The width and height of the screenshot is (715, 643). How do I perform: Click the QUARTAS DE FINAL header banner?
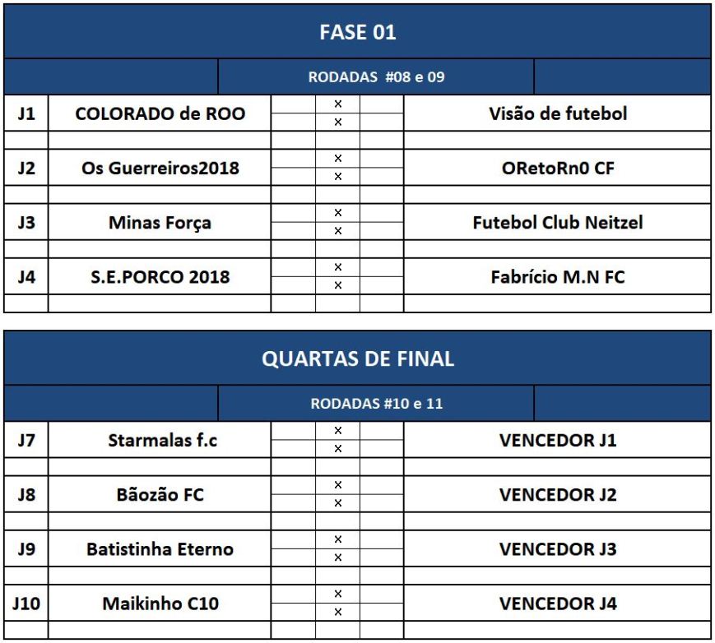(x=357, y=359)
